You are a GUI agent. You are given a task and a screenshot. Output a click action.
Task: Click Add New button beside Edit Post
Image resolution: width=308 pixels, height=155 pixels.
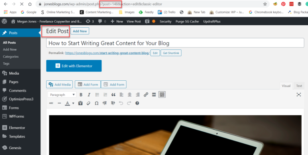80,31
